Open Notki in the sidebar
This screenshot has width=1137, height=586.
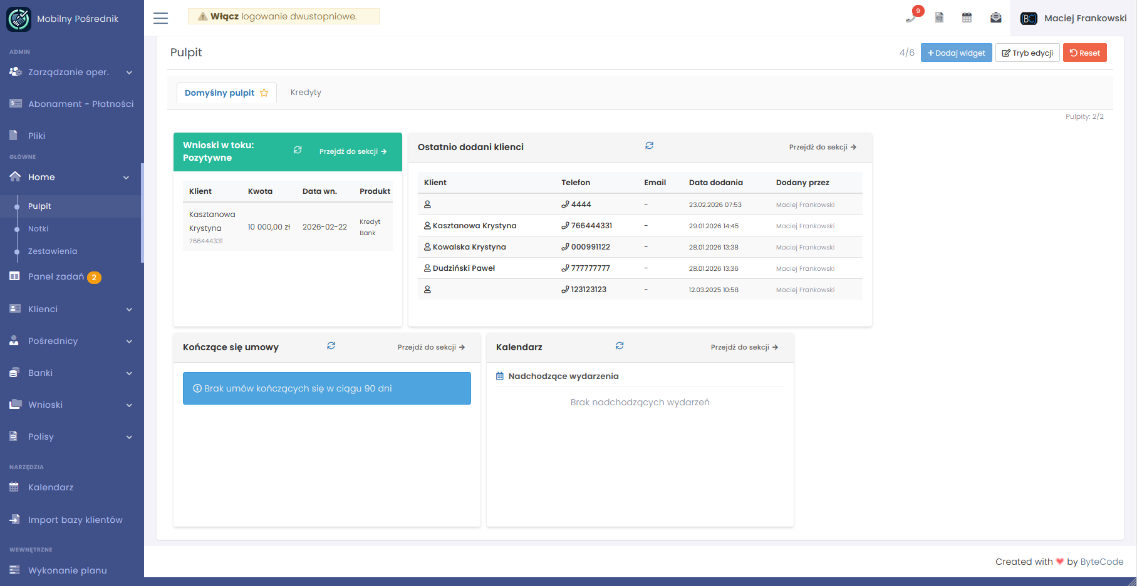pyautogui.click(x=38, y=229)
